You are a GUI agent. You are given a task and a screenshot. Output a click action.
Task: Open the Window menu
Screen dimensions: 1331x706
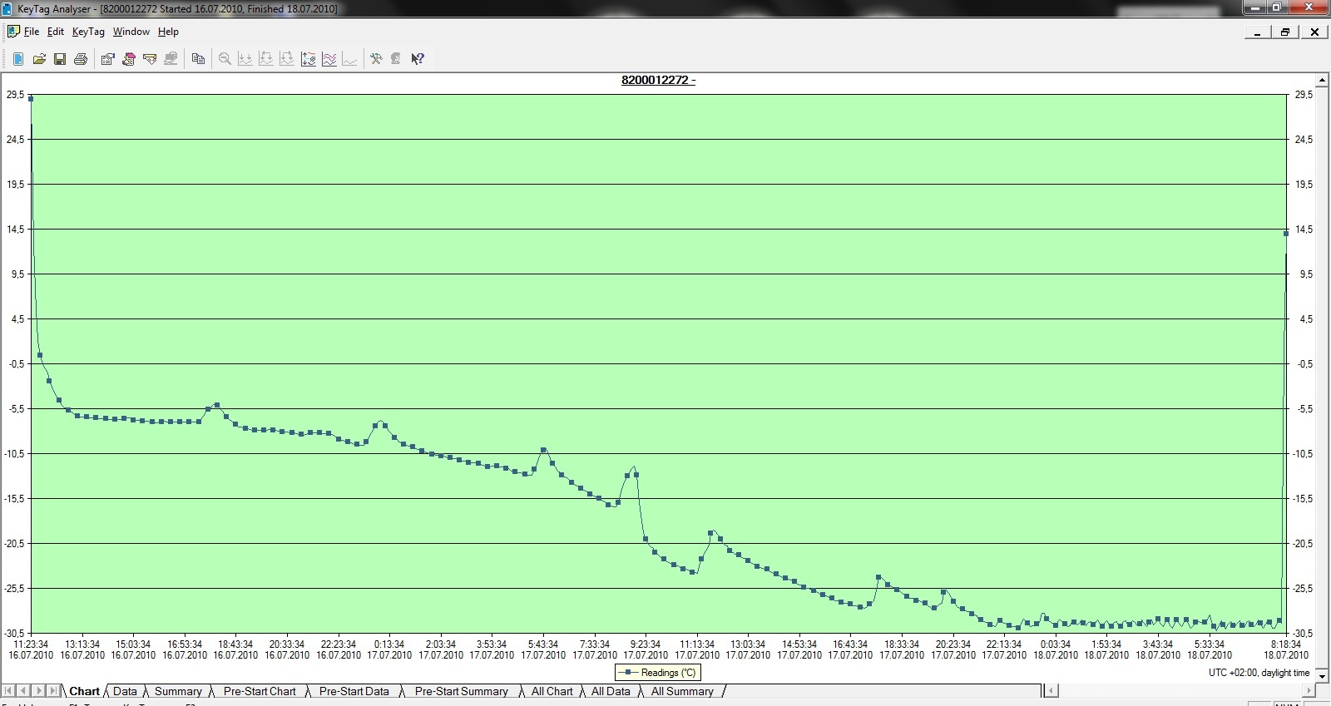click(131, 32)
